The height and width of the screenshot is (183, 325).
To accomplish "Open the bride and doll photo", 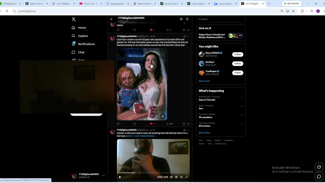I will [x=142, y=84].
